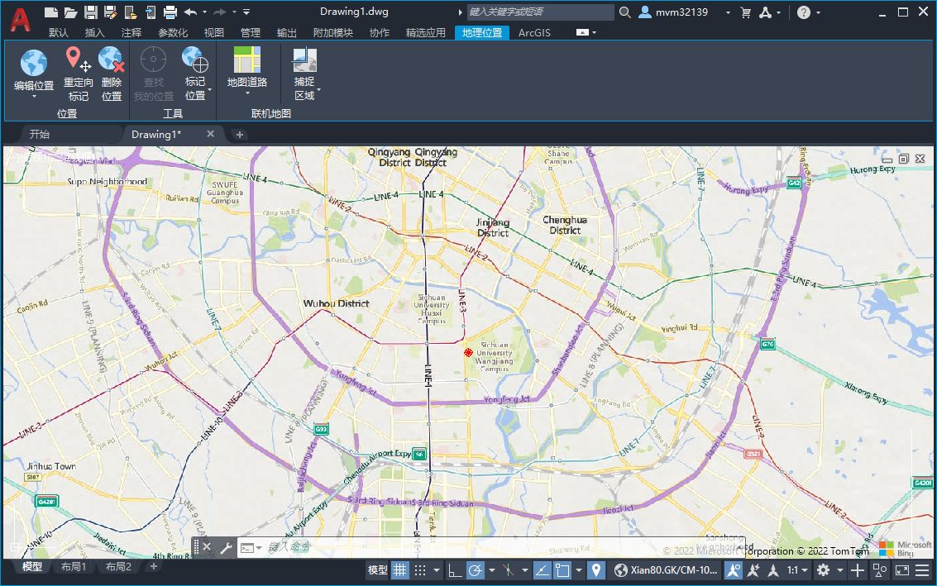Click the Save floppy disk icon
Viewport: 937px width, 586px height.
click(x=91, y=12)
